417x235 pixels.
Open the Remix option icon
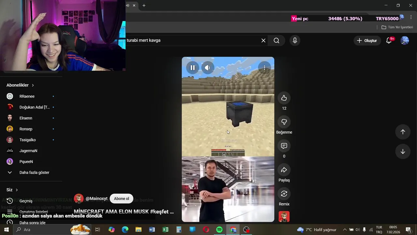(x=284, y=194)
